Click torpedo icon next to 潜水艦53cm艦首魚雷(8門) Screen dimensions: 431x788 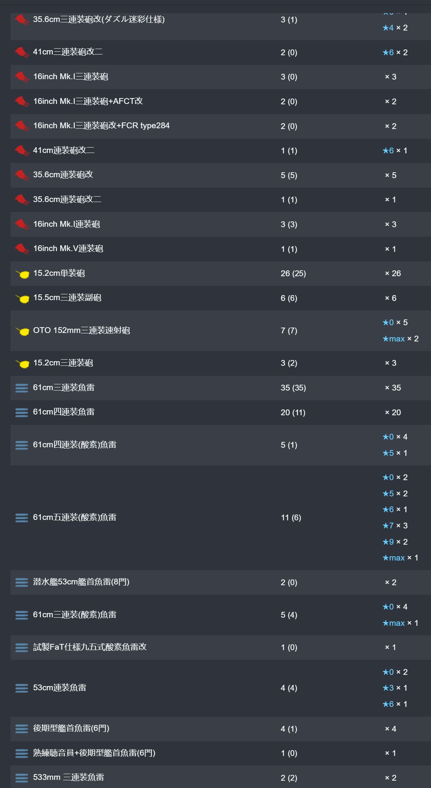(22, 582)
